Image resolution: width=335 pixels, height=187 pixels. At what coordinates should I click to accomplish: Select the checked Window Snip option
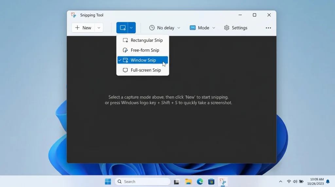tap(143, 60)
